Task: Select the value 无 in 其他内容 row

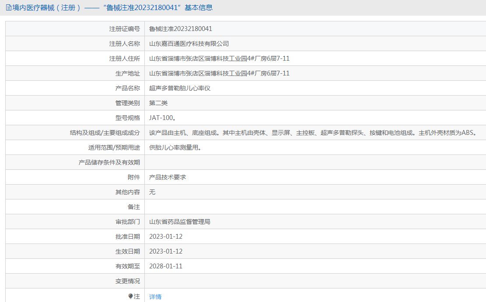Action: point(152,192)
